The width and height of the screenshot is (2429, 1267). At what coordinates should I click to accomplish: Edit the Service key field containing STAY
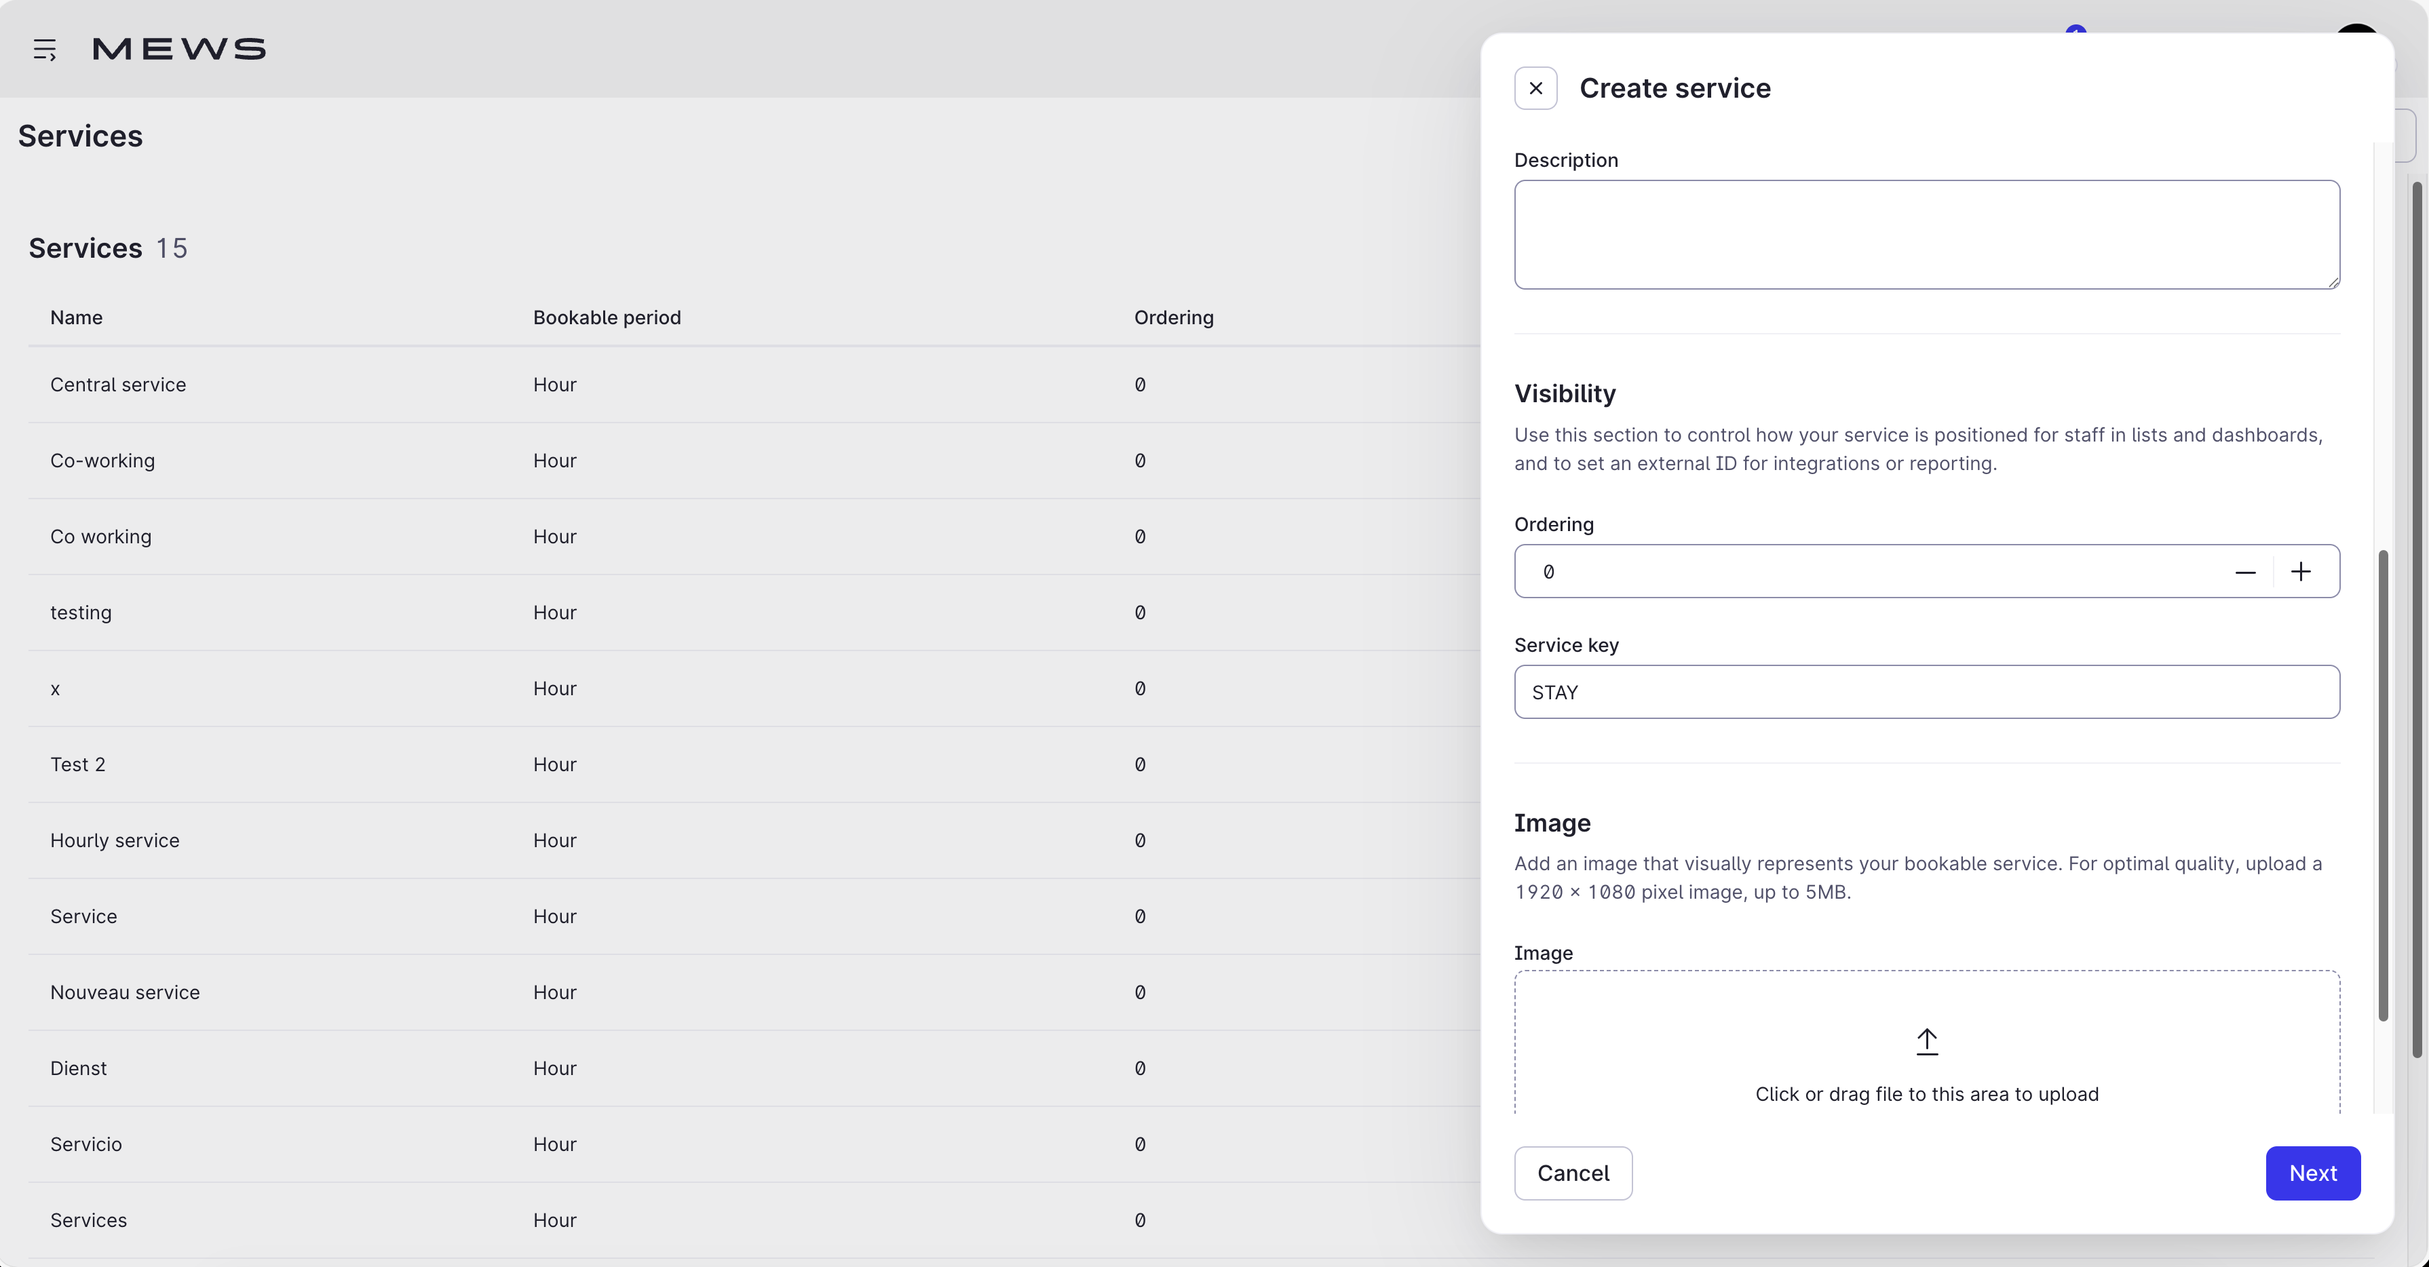(x=1926, y=692)
